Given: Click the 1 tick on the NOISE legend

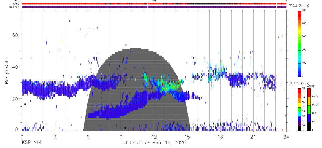Looking at the screenshot, I should [x=312, y=130].
